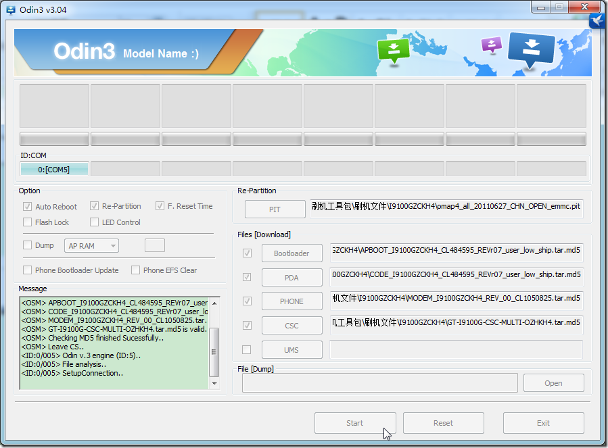Click the PIT button

(275, 209)
